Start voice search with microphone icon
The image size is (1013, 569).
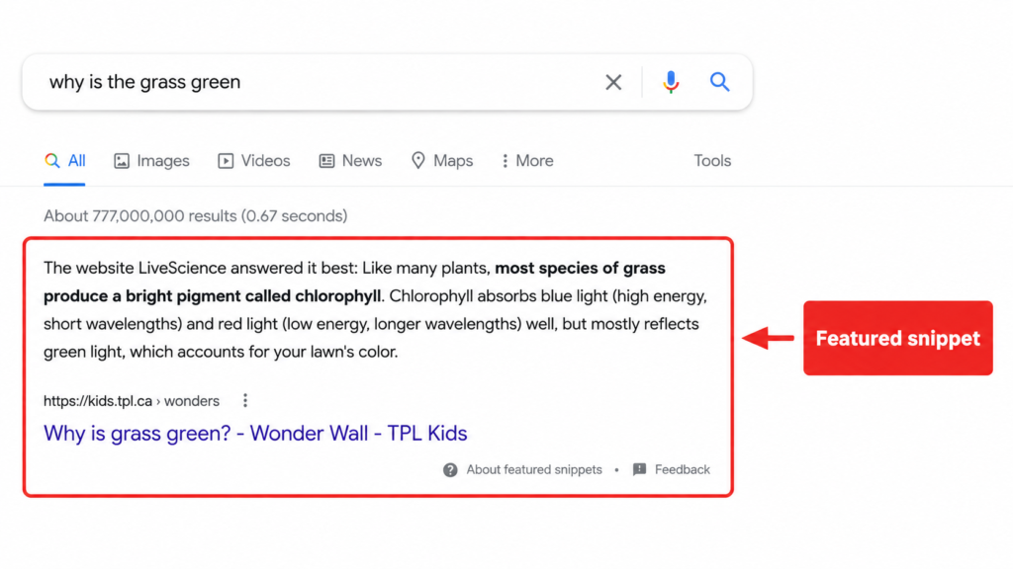click(x=671, y=82)
